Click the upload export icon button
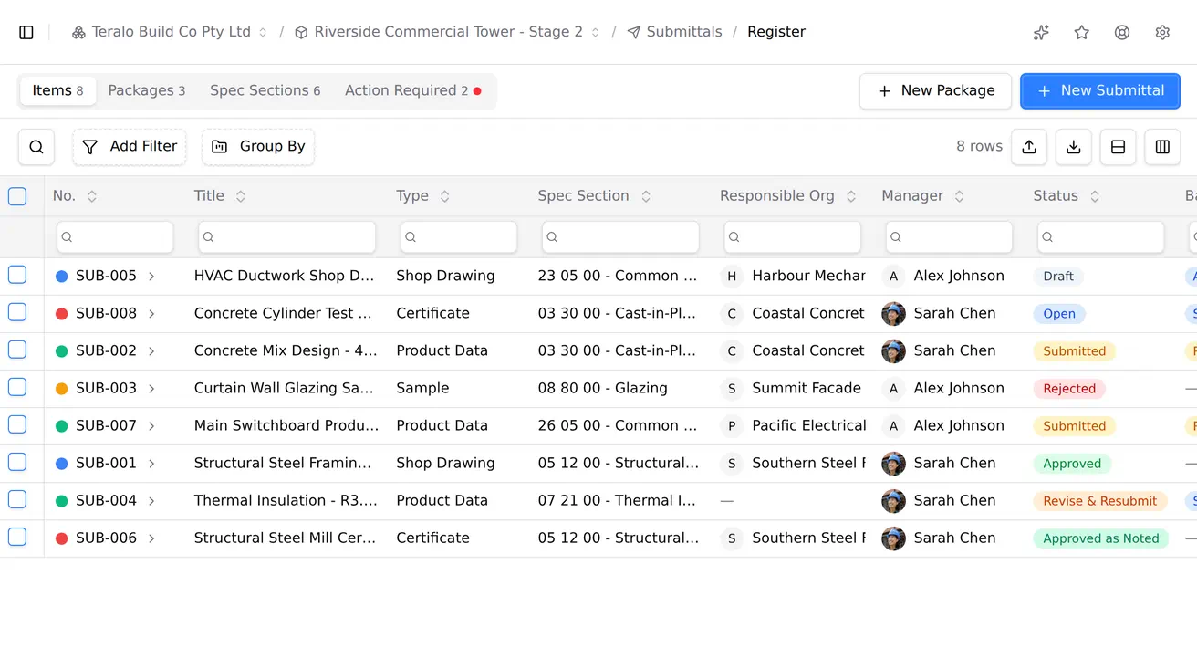The height and width of the screenshot is (648, 1197). pyautogui.click(x=1029, y=147)
